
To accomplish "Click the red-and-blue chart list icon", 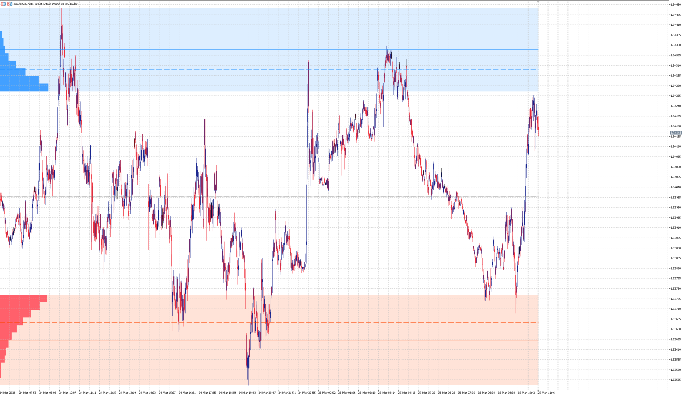I will 3,3.
